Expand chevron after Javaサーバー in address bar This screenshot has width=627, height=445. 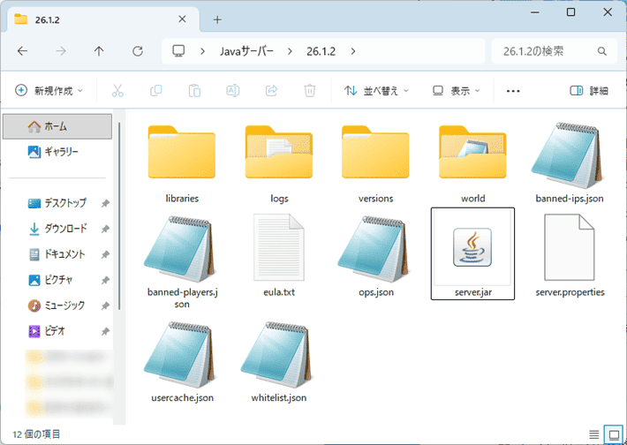pyautogui.click(x=290, y=51)
